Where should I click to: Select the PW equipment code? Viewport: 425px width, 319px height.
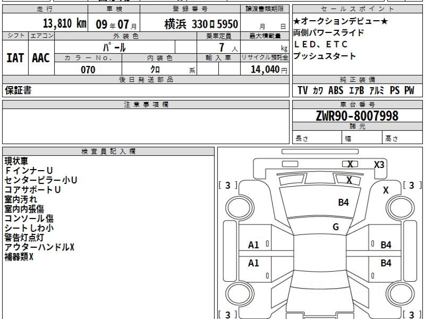click(409, 90)
